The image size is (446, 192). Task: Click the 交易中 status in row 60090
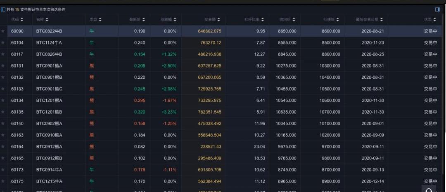tap(431, 31)
